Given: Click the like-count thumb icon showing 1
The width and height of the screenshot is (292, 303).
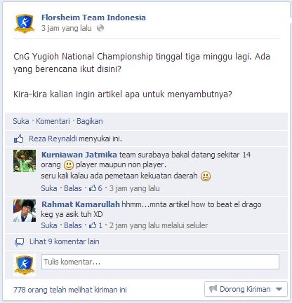Looking at the screenshot, I should [93, 225].
